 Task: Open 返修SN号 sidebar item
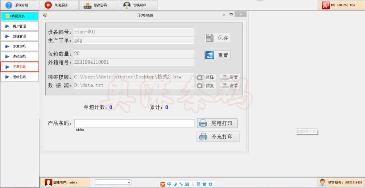[x=19, y=56]
